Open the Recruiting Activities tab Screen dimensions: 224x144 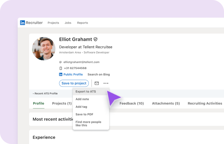click(x=205, y=103)
